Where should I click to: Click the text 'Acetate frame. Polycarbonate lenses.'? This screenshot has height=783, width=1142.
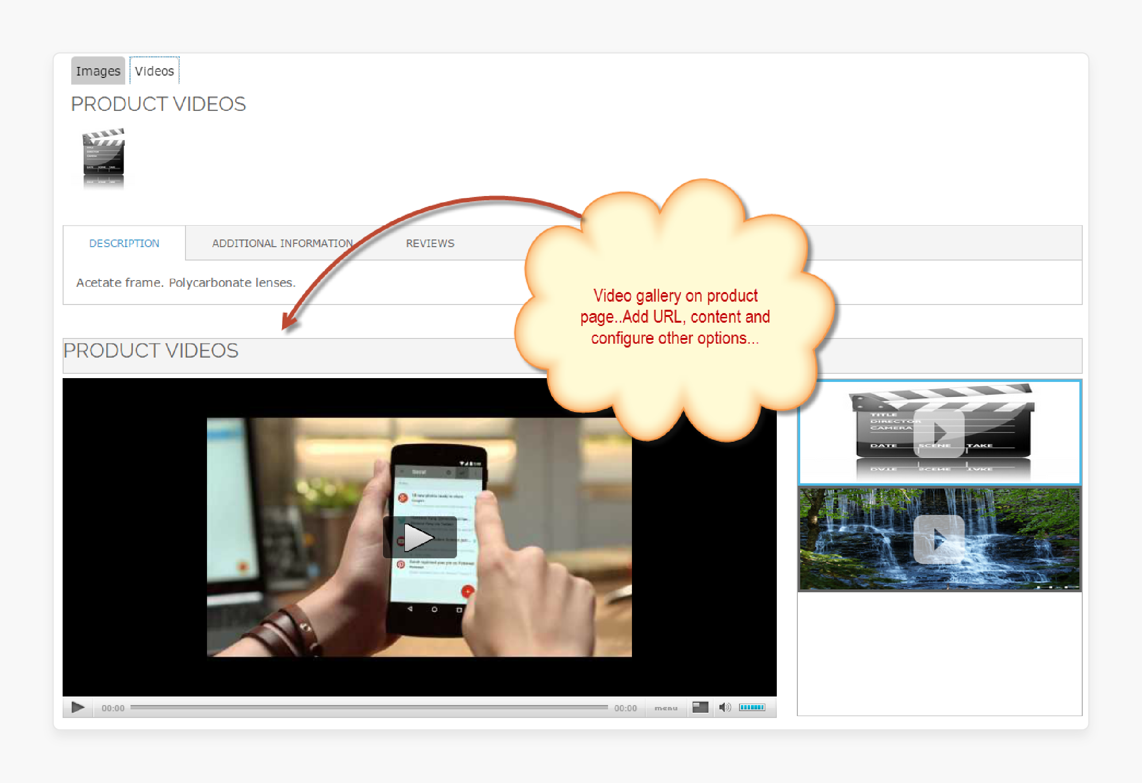coord(186,283)
